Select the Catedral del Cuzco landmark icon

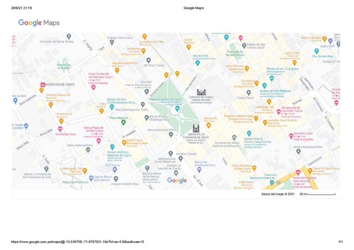coord(201,92)
